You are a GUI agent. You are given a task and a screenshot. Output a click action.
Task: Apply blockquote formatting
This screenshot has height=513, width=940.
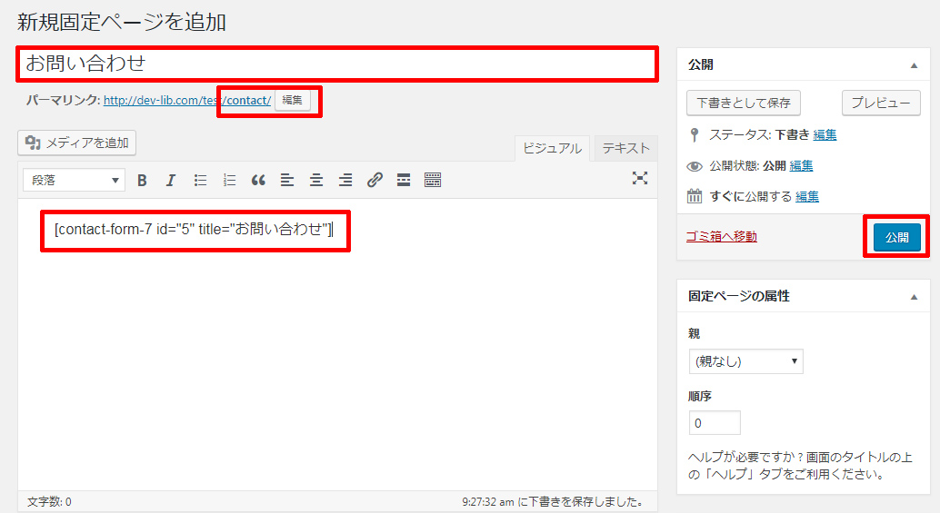(258, 180)
